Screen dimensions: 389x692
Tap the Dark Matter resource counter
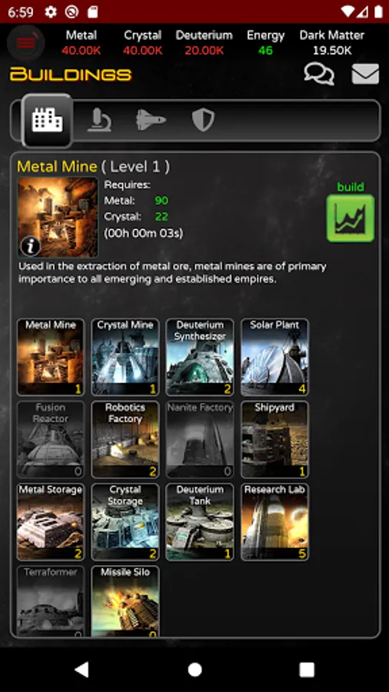(x=332, y=43)
